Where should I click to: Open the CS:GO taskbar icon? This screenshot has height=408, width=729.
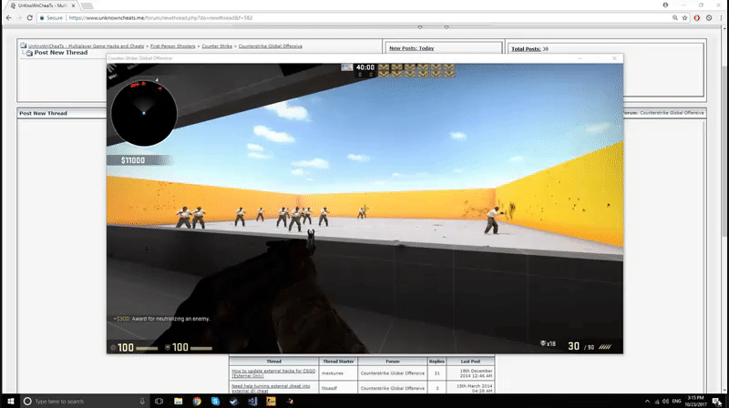271,401
